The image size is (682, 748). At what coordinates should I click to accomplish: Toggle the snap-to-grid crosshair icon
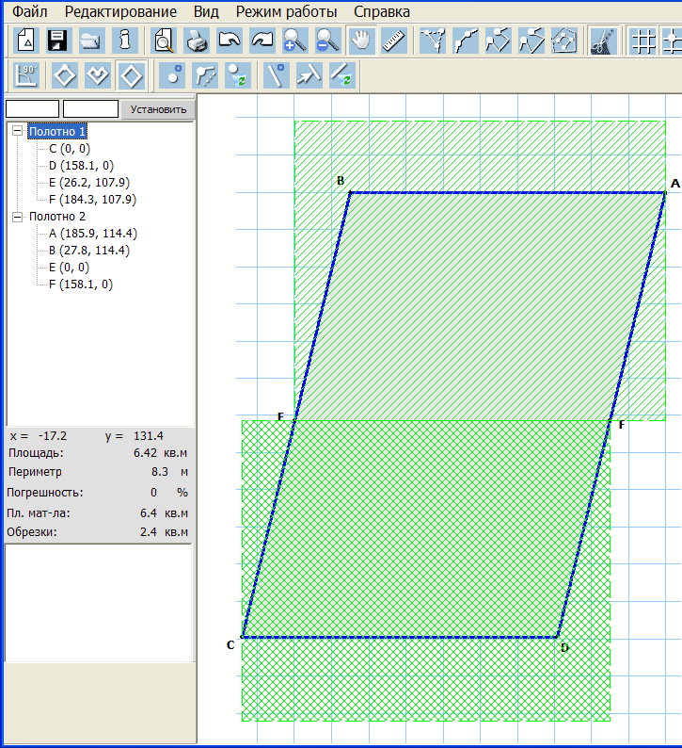click(x=672, y=41)
